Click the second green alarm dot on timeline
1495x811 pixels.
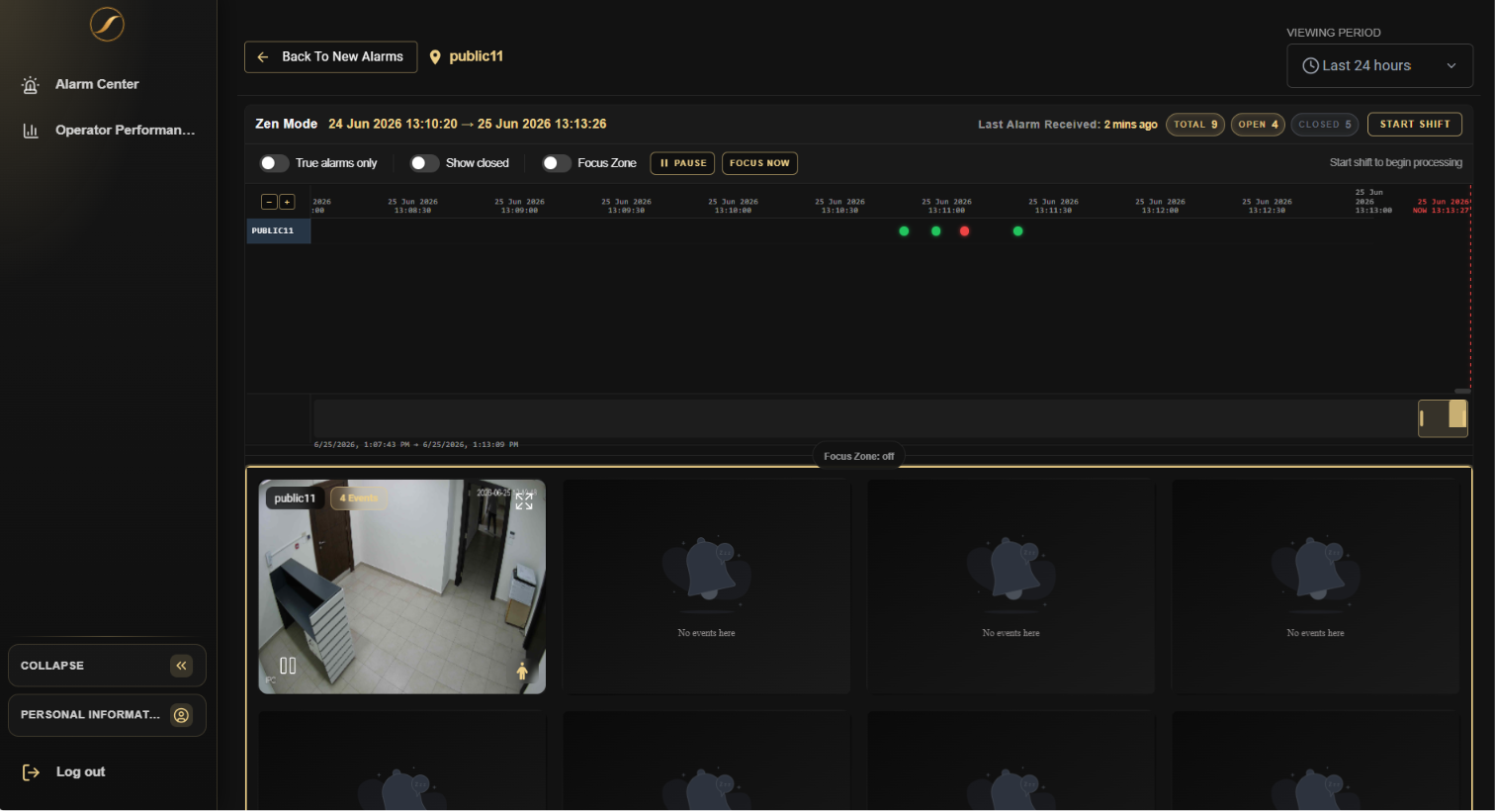936,231
